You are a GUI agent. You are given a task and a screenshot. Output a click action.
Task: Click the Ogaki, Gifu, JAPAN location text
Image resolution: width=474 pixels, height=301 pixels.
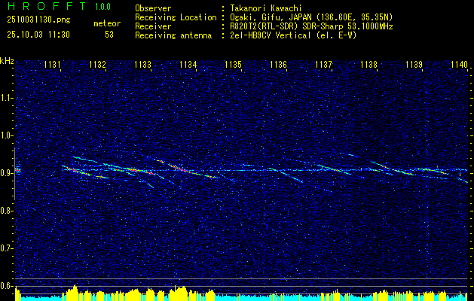[310, 17]
